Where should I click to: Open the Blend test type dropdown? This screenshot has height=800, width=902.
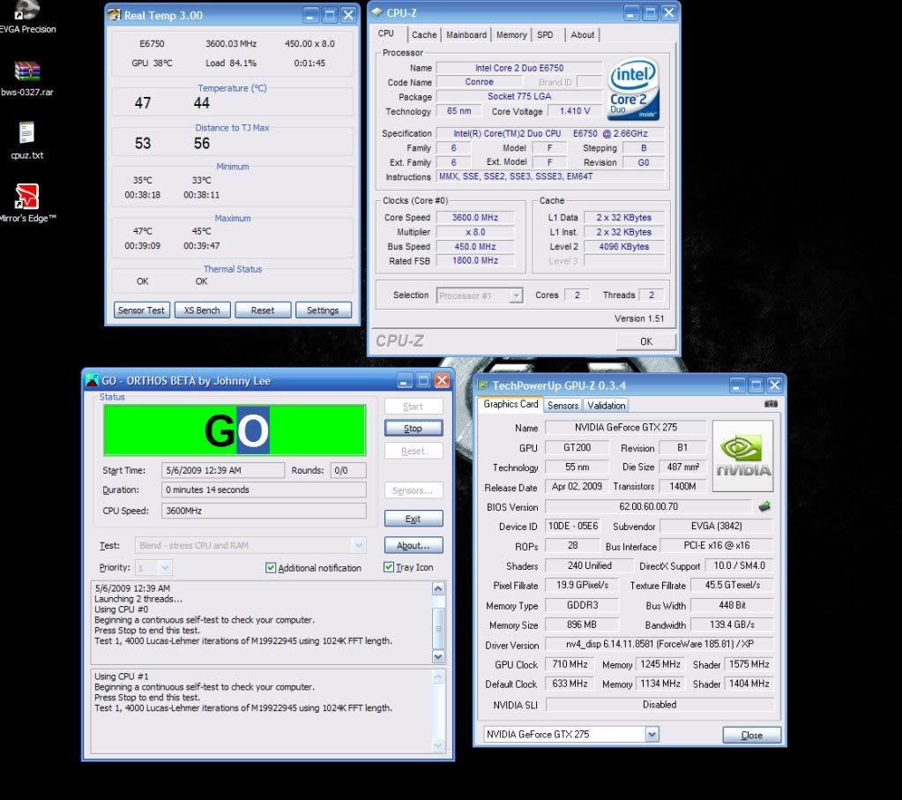point(358,545)
